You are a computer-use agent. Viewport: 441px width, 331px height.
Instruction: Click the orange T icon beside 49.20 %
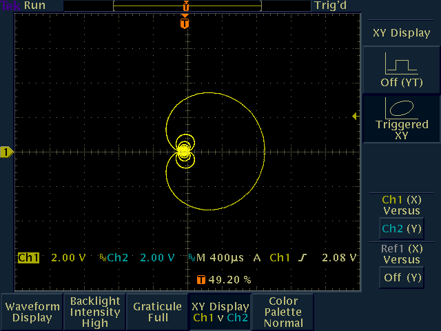pyautogui.click(x=201, y=280)
